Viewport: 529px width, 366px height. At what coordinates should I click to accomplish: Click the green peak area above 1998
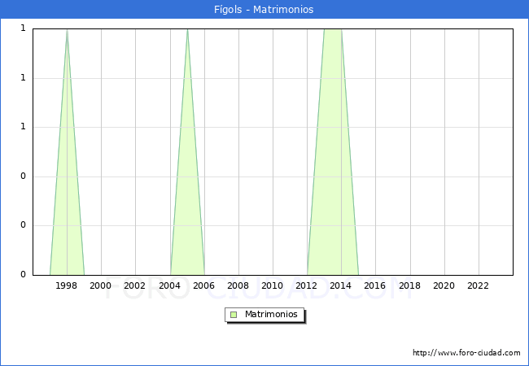click(x=67, y=203)
